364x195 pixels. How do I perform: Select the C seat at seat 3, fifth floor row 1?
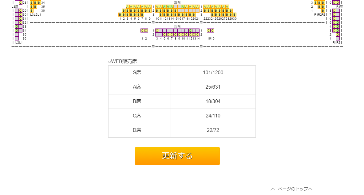[x=157, y=30]
